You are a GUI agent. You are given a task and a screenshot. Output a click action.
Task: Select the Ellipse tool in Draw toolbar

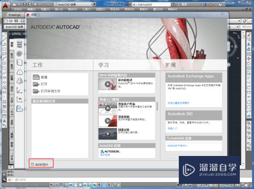(x=5, y=78)
